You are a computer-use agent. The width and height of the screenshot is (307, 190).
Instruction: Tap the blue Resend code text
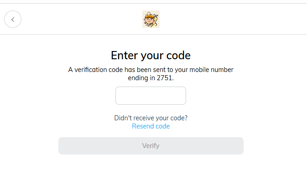pyautogui.click(x=151, y=126)
